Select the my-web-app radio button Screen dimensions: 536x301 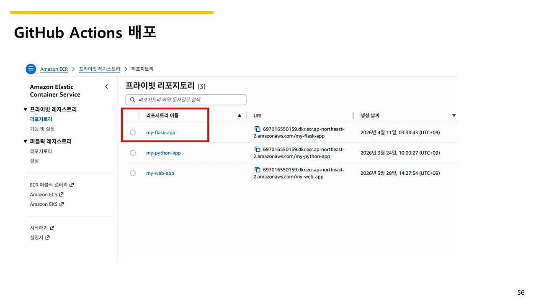(x=133, y=173)
